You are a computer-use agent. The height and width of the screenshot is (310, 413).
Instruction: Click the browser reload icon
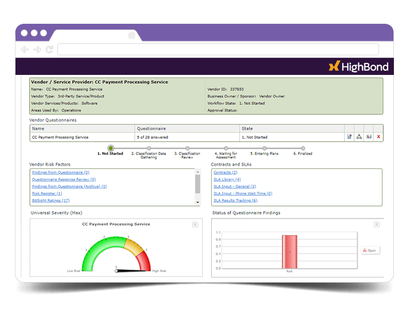[x=50, y=49]
